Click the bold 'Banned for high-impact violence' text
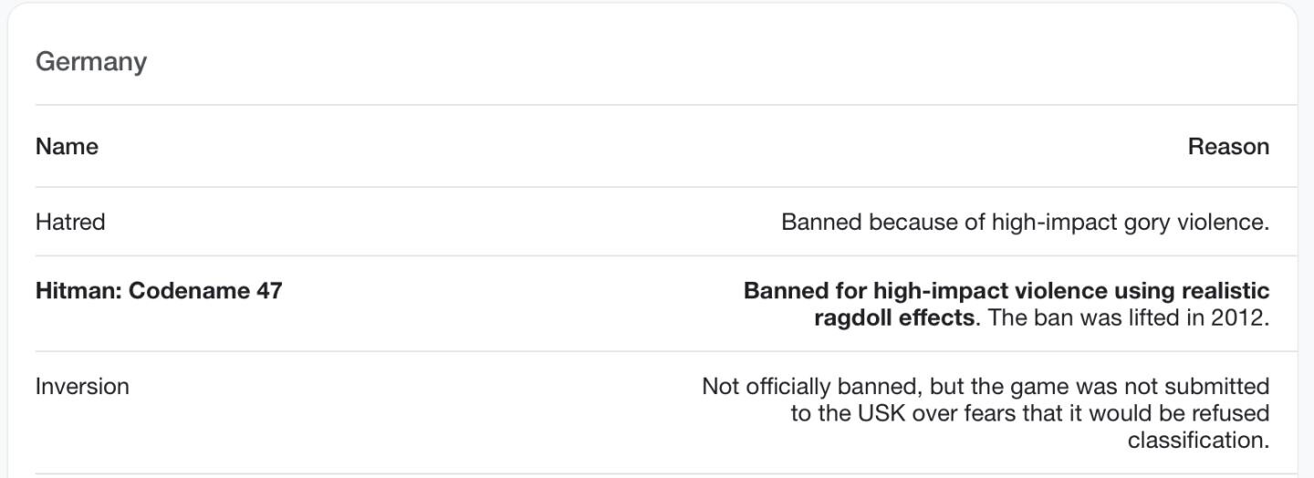Viewport: 1314px width, 478px height. [925, 291]
